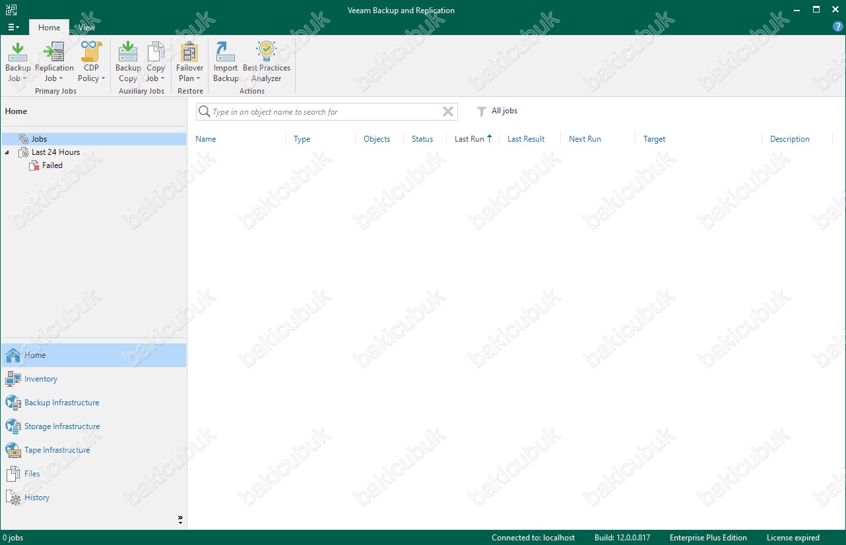Switch to the View ribbon tab
The image size is (846, 545).
coord(86,28)
